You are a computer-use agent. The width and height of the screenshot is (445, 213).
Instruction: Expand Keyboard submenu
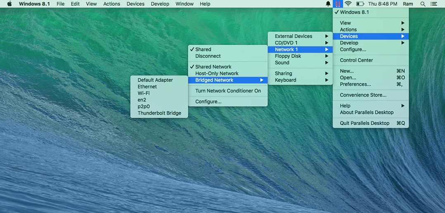(x=300, y=80)
